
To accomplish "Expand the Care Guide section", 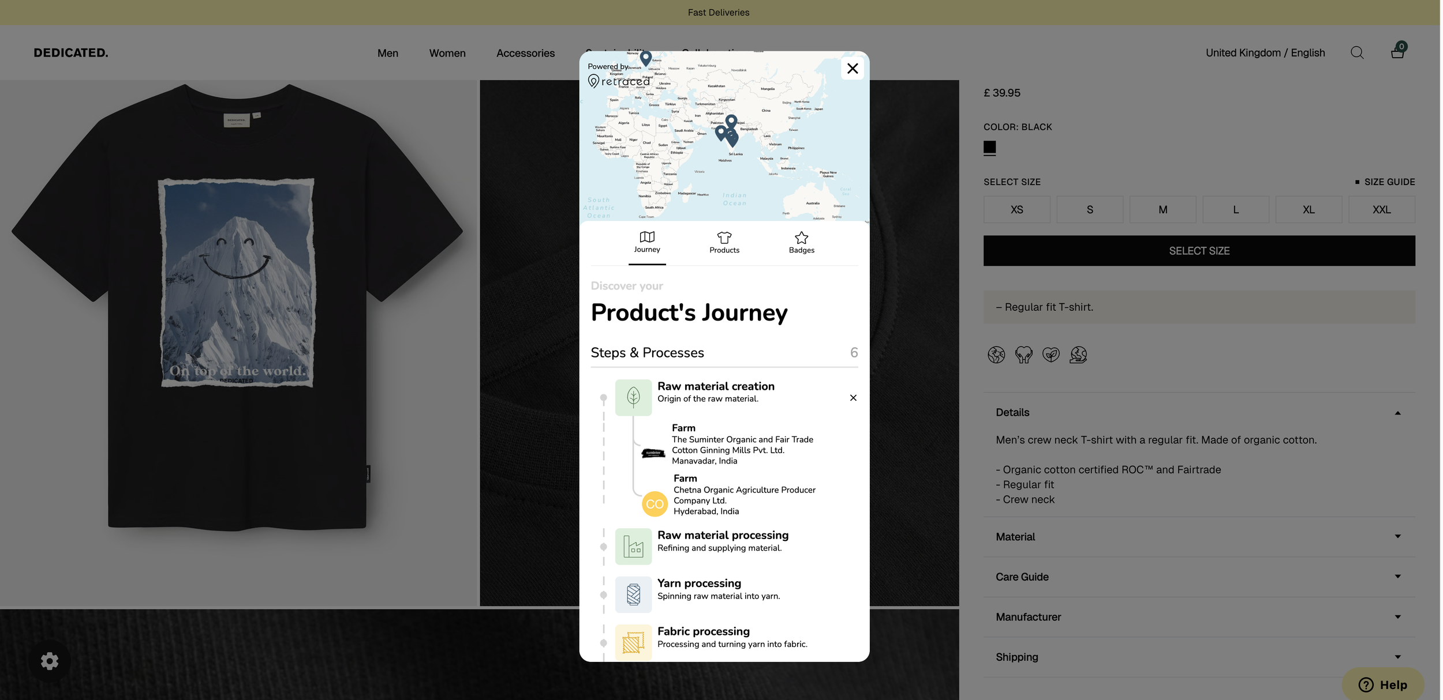I will pos(1199,577).
